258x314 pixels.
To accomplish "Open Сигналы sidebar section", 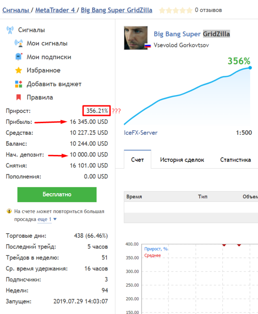I will (x=31, y=30).
